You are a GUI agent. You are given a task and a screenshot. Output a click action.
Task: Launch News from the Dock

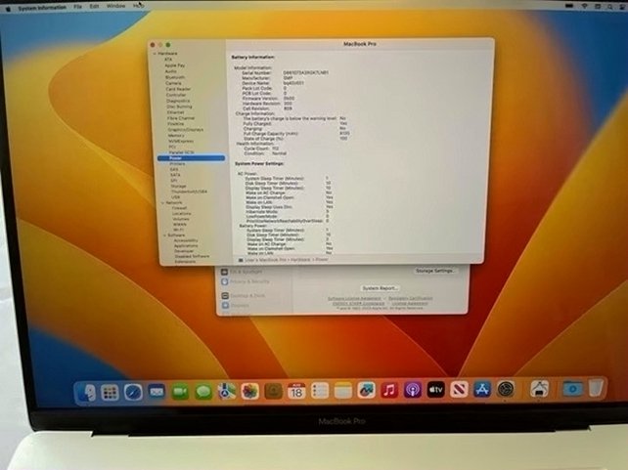[459, 389]
